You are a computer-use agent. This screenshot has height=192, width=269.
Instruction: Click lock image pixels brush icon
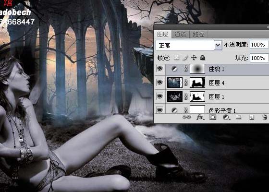[x=185, y=58]
